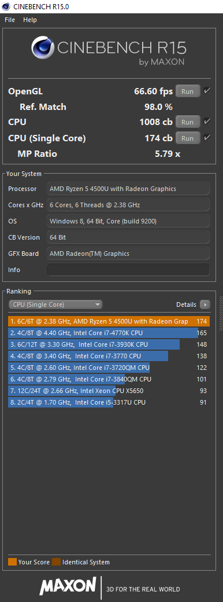
Task: Select ranking row Intel Core i7-3930K
Action: tap(109, 344)
